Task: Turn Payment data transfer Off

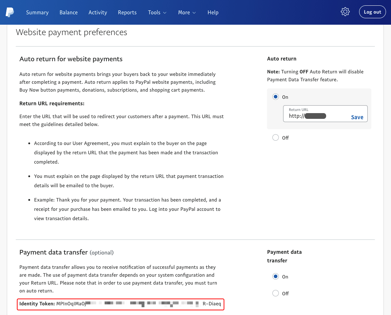Action: click(x=276, y=293)
